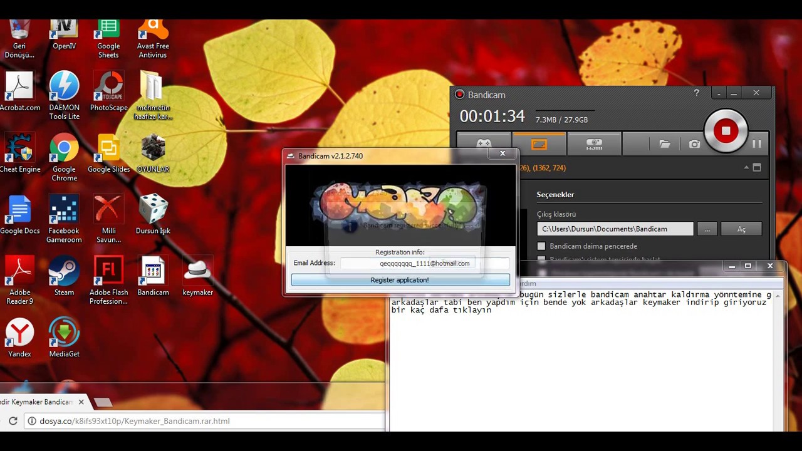The height and width of the screenshot is (451, 802).
Task: Click the Email Address field in keymaker
Action: [x=425, y=264]
